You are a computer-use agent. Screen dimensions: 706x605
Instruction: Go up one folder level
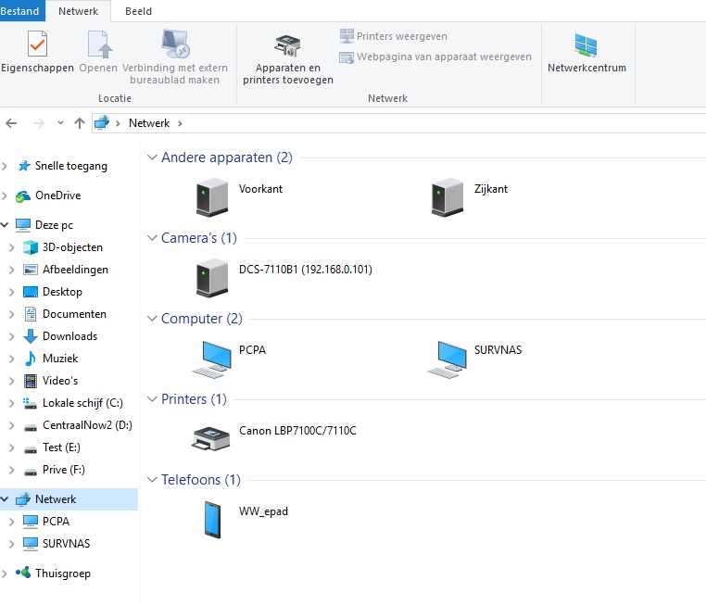point(80,123)
